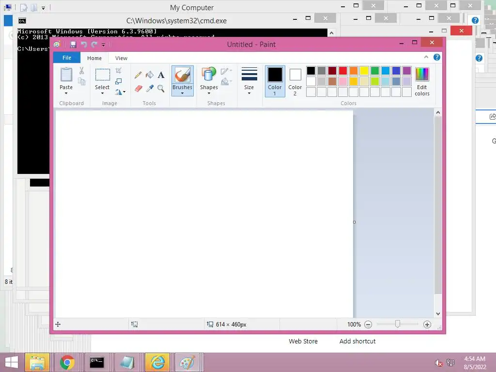Click Edit colors rainbow icon
This screenshot has height=372, width=496.
coord(422,75)
